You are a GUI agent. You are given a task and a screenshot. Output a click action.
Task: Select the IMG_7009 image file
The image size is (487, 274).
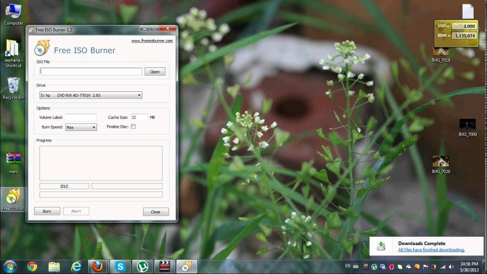(468, 127)
